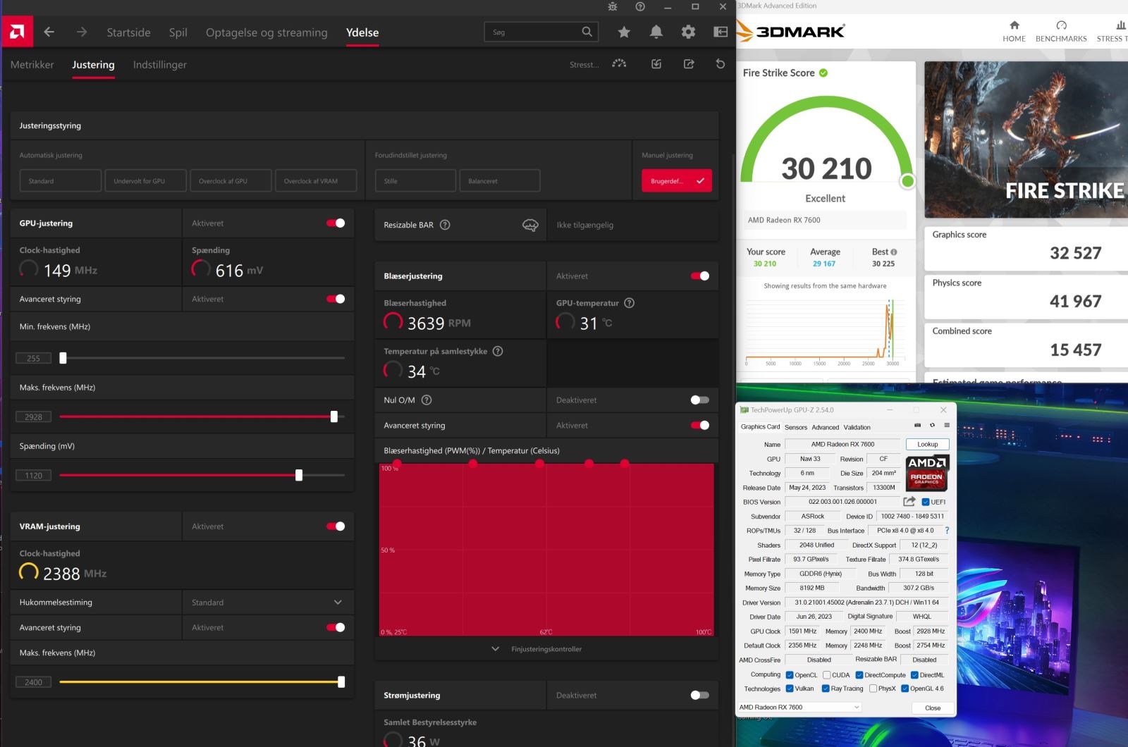The image size is (1128, 747).
Task: Take GPU-Z screenshot with camera icon
Action: click(917, 426)
